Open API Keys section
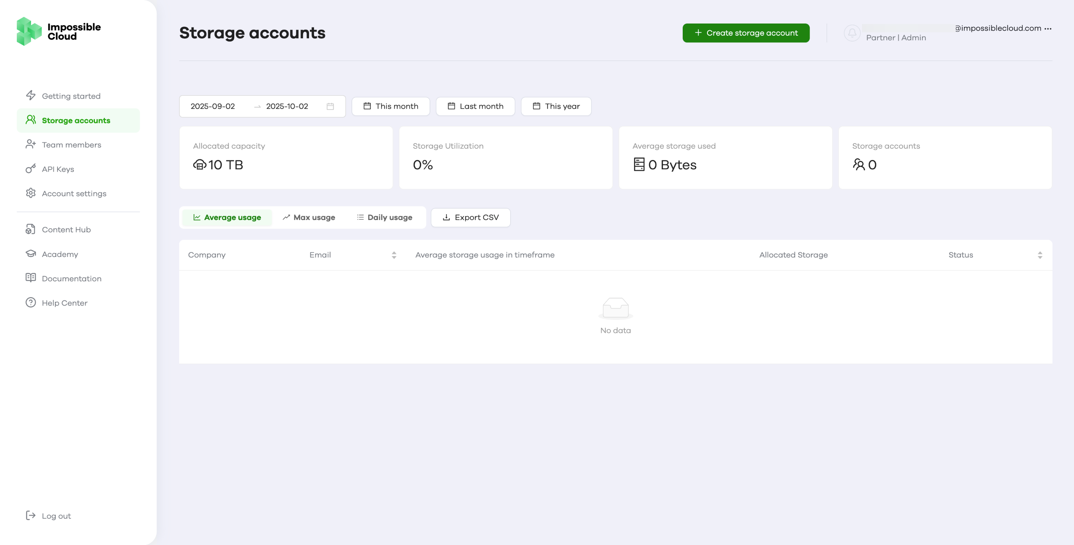Viewport: 1074px width, 545px height. (x=58, y=169)
